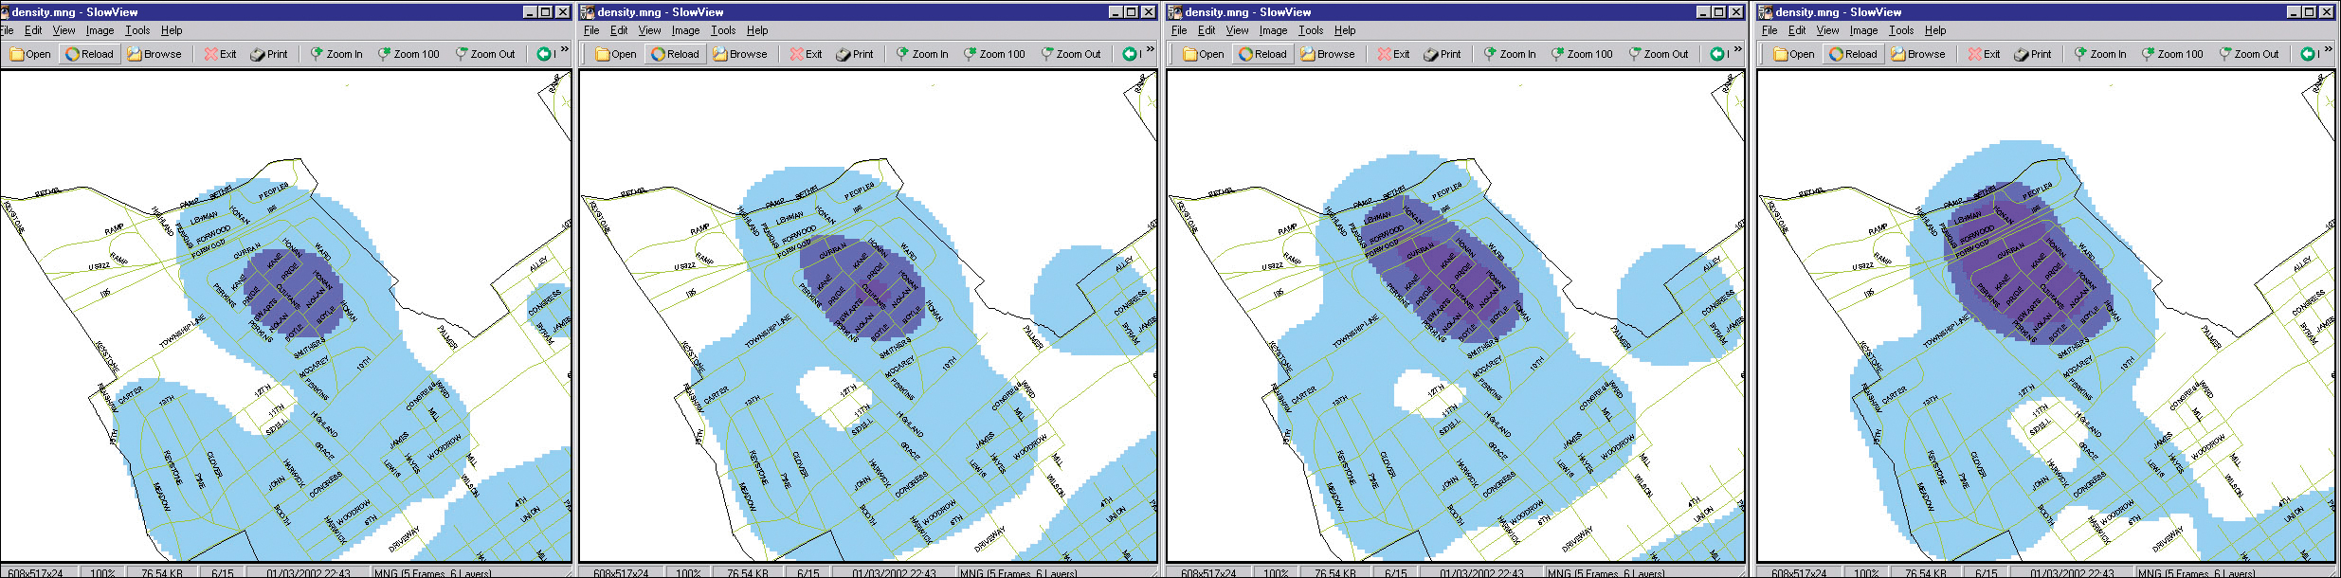Viewport: 2341px width, 578px height.
Task: Reload the image in the second window
Action: click(x=675, y=54)
